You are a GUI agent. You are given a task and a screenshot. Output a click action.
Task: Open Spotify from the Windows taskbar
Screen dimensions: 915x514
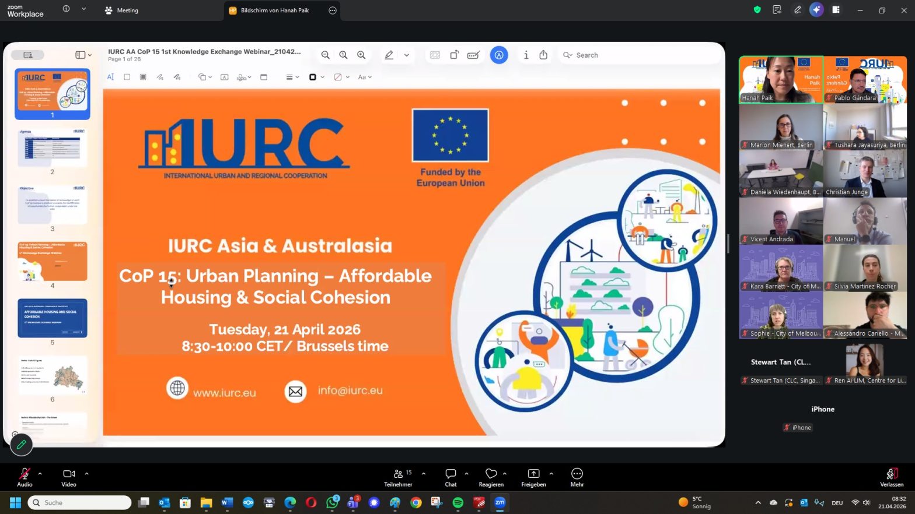pyautogui.click(x=458, y=502)
